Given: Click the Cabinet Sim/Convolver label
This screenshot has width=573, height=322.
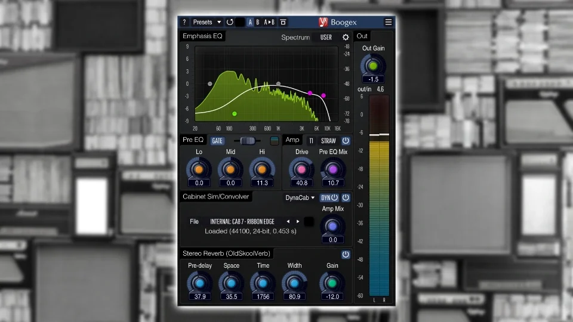Looking at the screenshot, I should [215, 196].
